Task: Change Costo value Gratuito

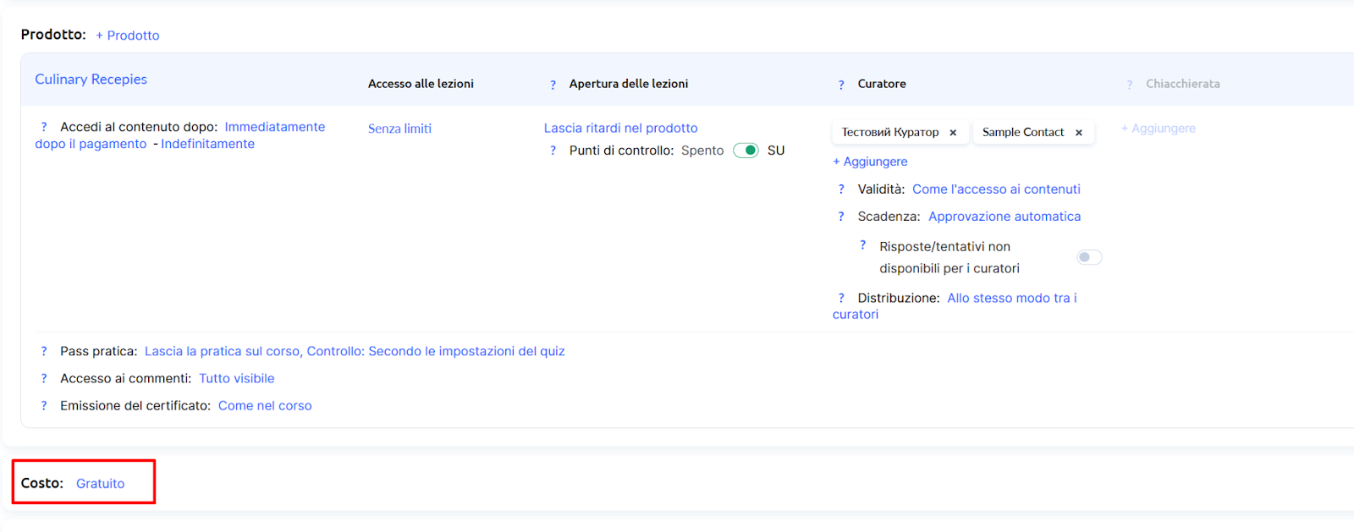Action: coord(100,484)
